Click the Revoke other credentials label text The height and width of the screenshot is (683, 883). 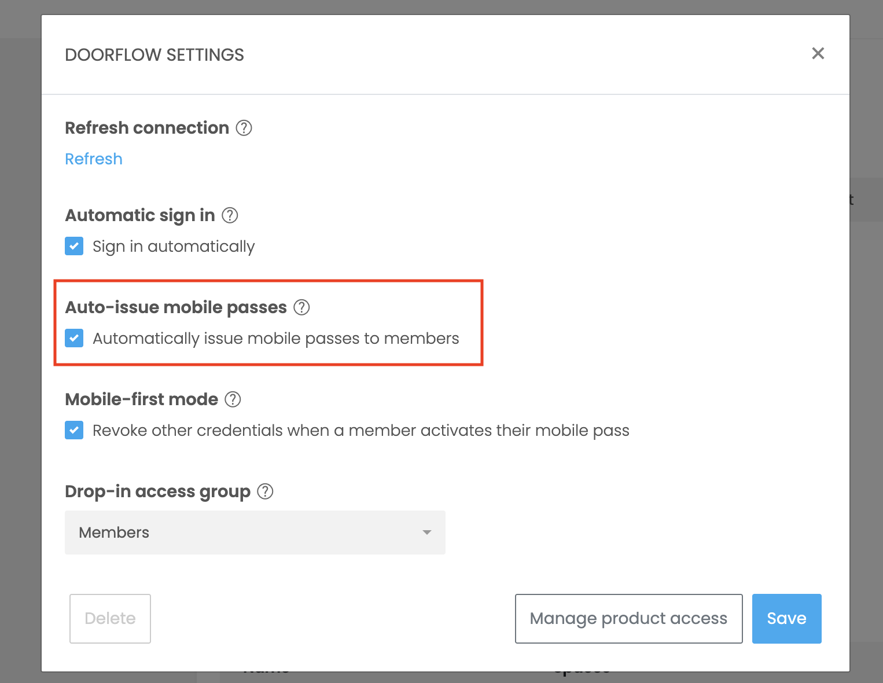[x=360, y=431]
